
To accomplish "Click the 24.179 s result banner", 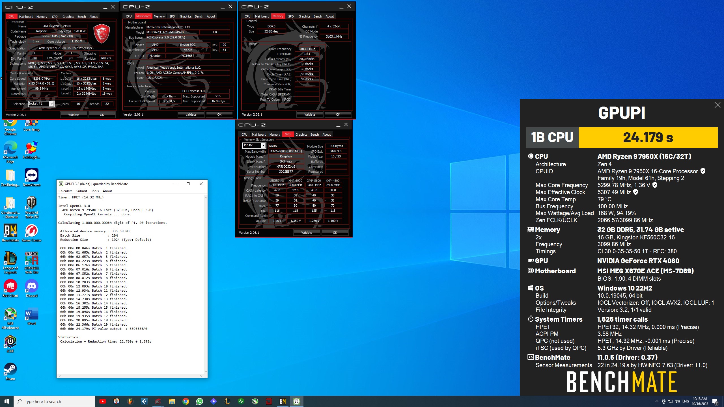I will 648,138.
